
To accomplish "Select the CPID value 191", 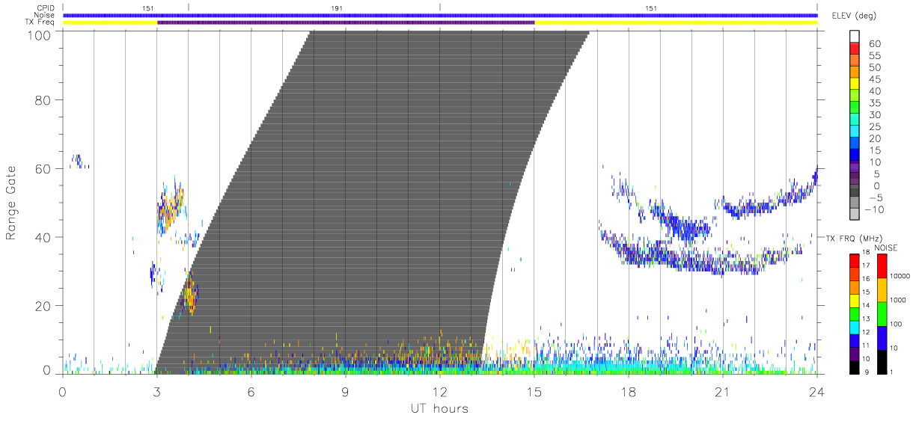I will [x=337, y=7].
